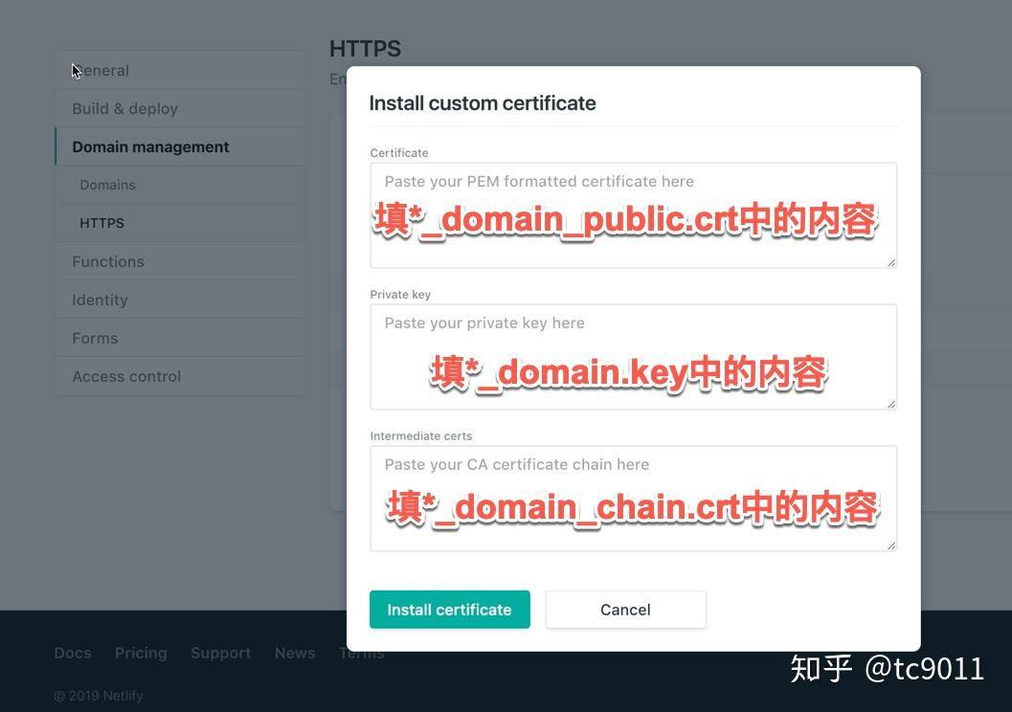1012x712 pixels.
Task: Open the Pricing page link
Action: pos(140,653)
